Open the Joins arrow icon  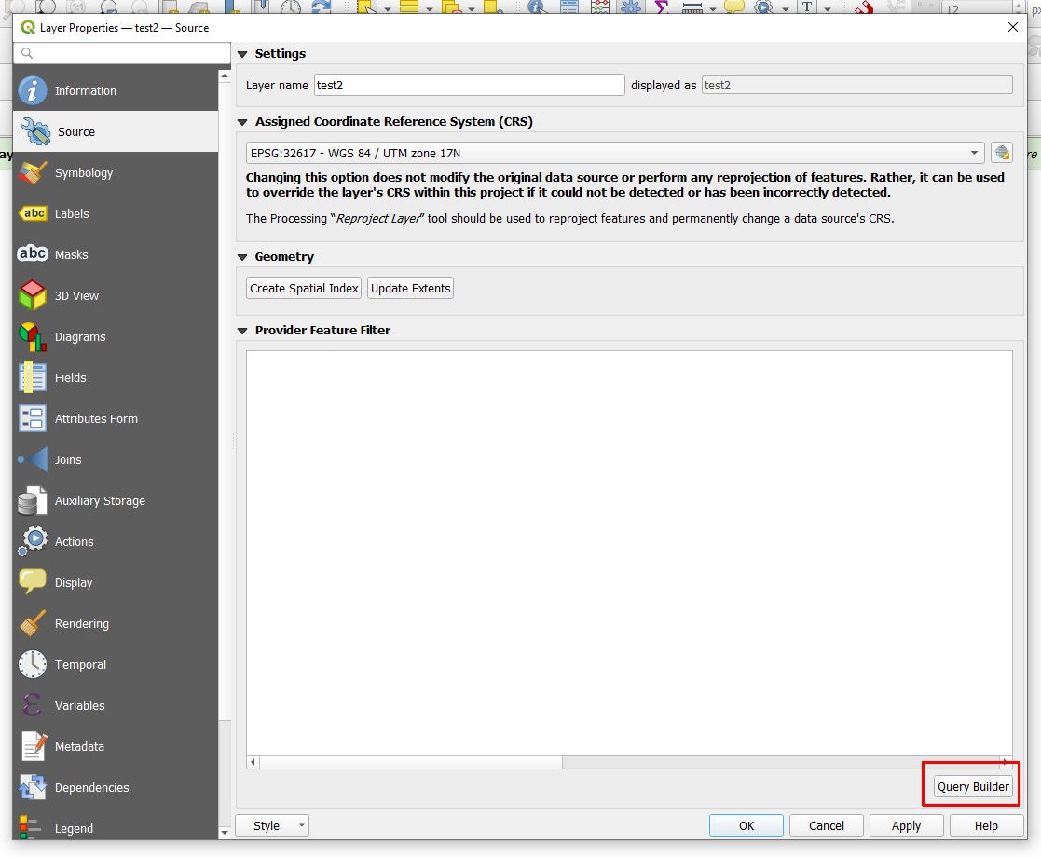click(33, 459)
